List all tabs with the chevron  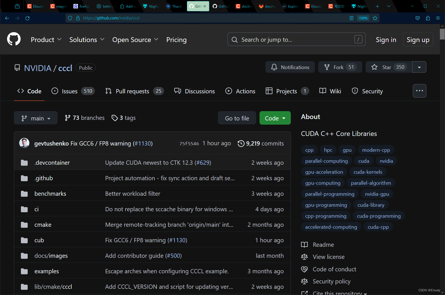389,6
